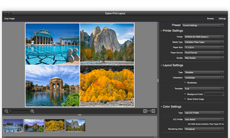The width and height of the screenshot is (230, 138).
Task: Open the Settings menu item
Action: pos(222,18)
